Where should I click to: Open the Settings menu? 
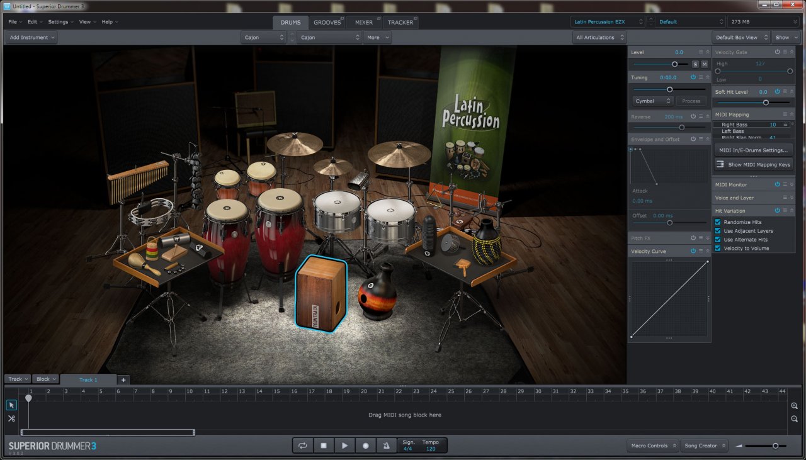click(60, 21)
